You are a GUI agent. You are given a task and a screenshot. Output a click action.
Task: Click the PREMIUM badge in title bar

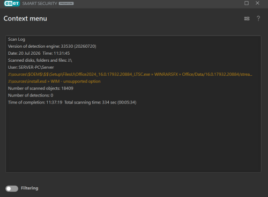pos(66,3)
